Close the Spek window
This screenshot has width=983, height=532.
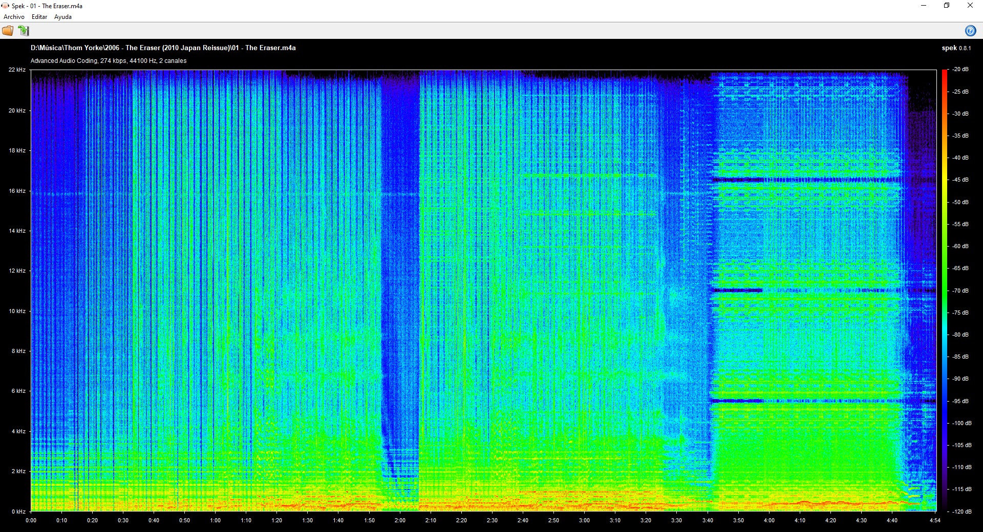coord(970,6)
